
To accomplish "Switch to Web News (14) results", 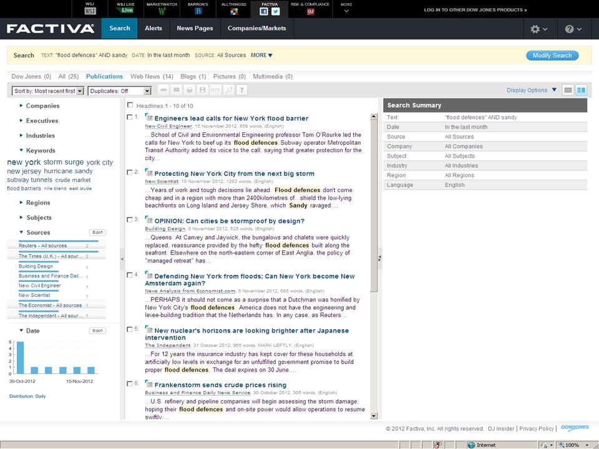I will (152, 76).
